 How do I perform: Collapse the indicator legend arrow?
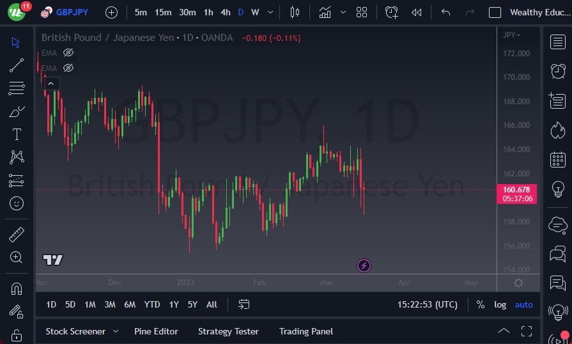click(x=51, y=82)
